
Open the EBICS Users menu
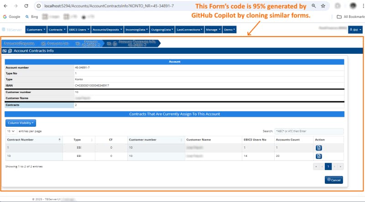[78, 30]
